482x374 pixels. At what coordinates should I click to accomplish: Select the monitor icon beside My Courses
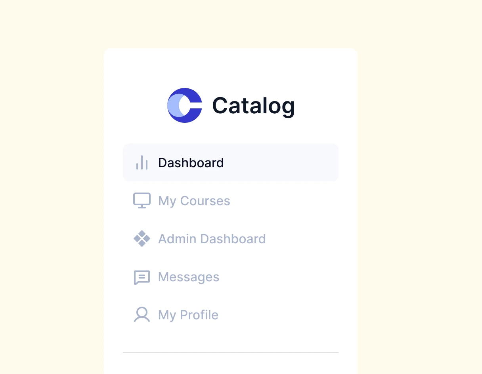pos(142,200)
